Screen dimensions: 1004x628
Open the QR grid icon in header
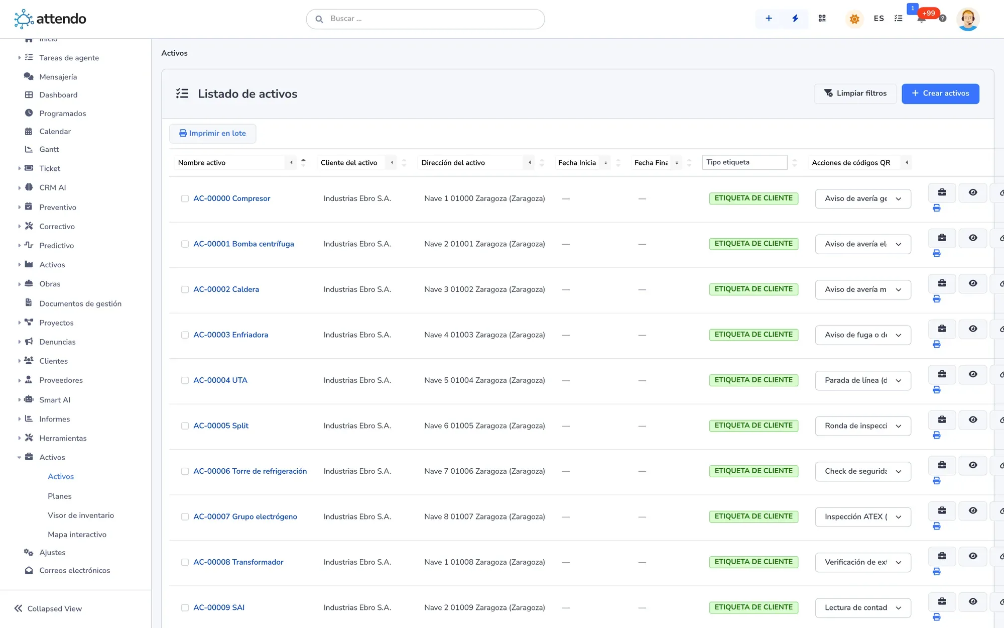point(822,19)
